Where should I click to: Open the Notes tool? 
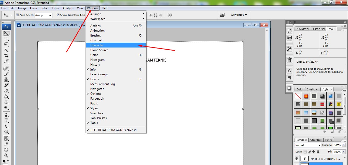[6, 138]
